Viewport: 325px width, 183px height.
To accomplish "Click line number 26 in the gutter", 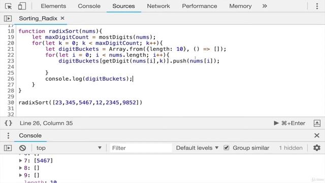I will coord(11,79).
